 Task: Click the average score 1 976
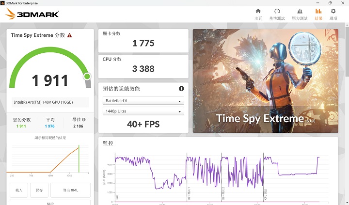coord(49,126)
